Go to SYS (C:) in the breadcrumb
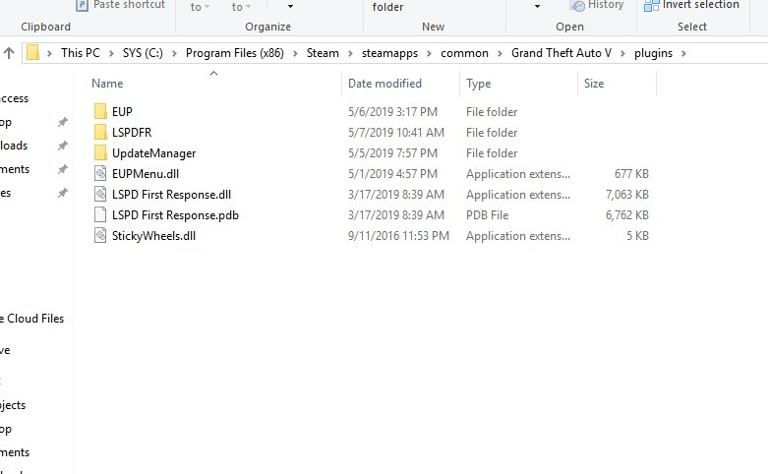Image resolution: width=768 pixels, height=474 pixels. [143, 53]
